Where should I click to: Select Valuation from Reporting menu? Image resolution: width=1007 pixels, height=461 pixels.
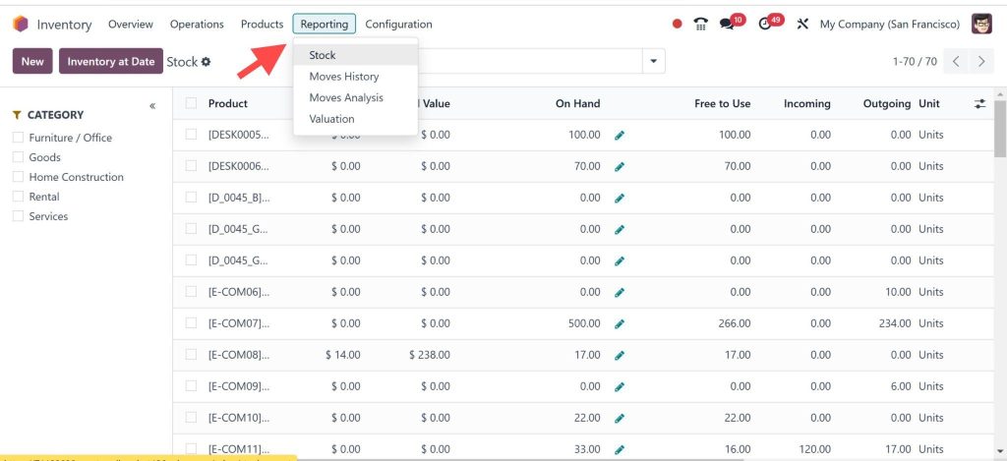click(x=356, y=119)
